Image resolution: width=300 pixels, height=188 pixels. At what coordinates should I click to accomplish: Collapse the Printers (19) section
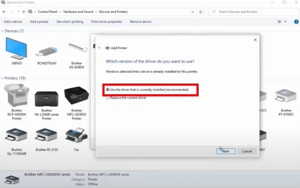click(x=2, y=78)
